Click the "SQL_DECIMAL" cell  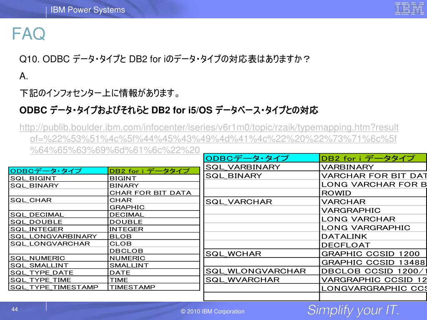[x=58, y=215]
